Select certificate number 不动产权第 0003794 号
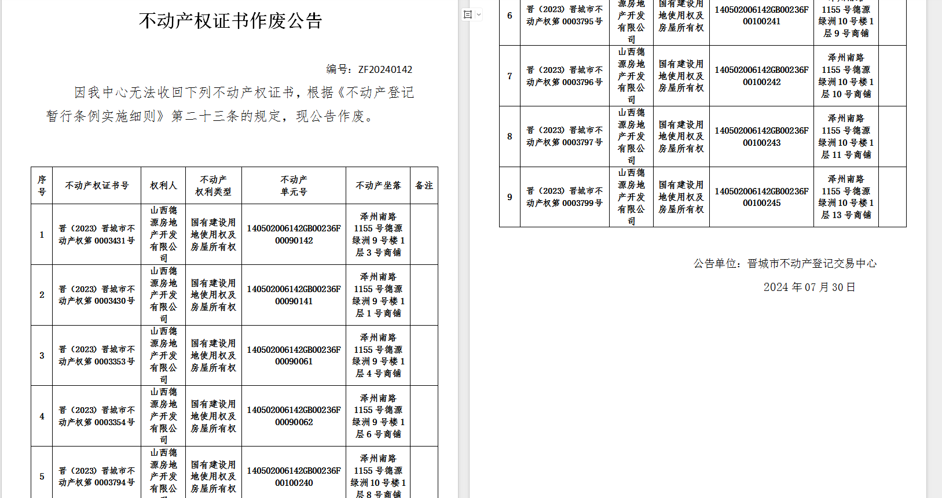Screen dimensions: 942x498 click(97, 482)
